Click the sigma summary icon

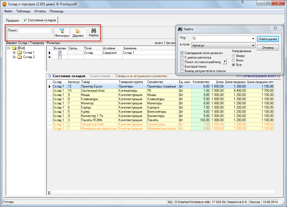coord(49,193)
